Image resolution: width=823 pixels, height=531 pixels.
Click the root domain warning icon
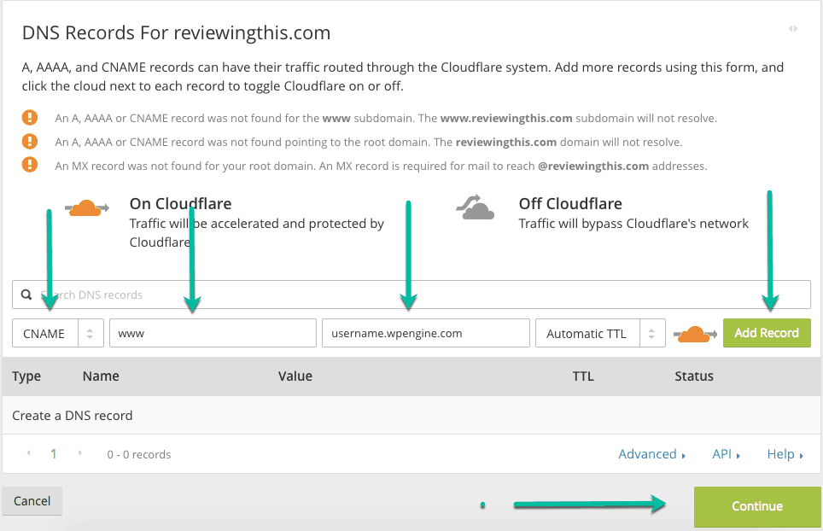[29, 141]
